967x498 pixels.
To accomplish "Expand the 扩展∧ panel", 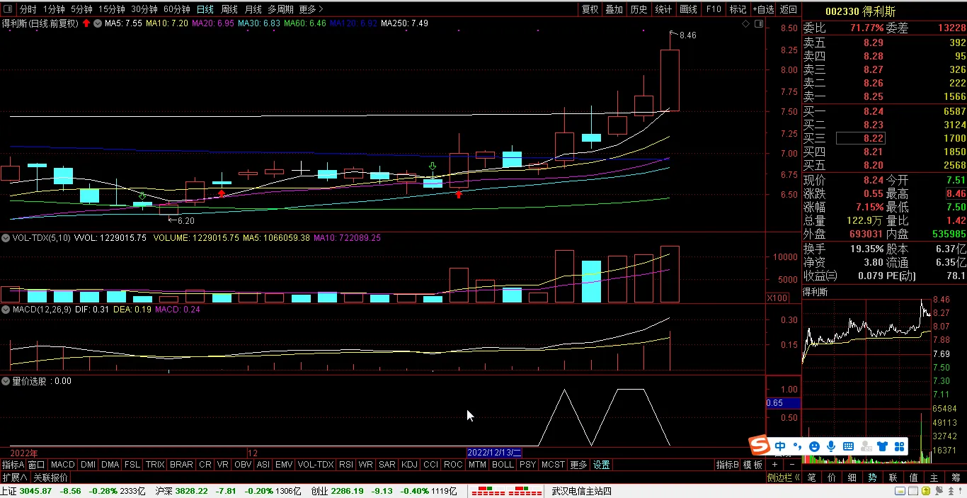I will [x=15, y=477].
